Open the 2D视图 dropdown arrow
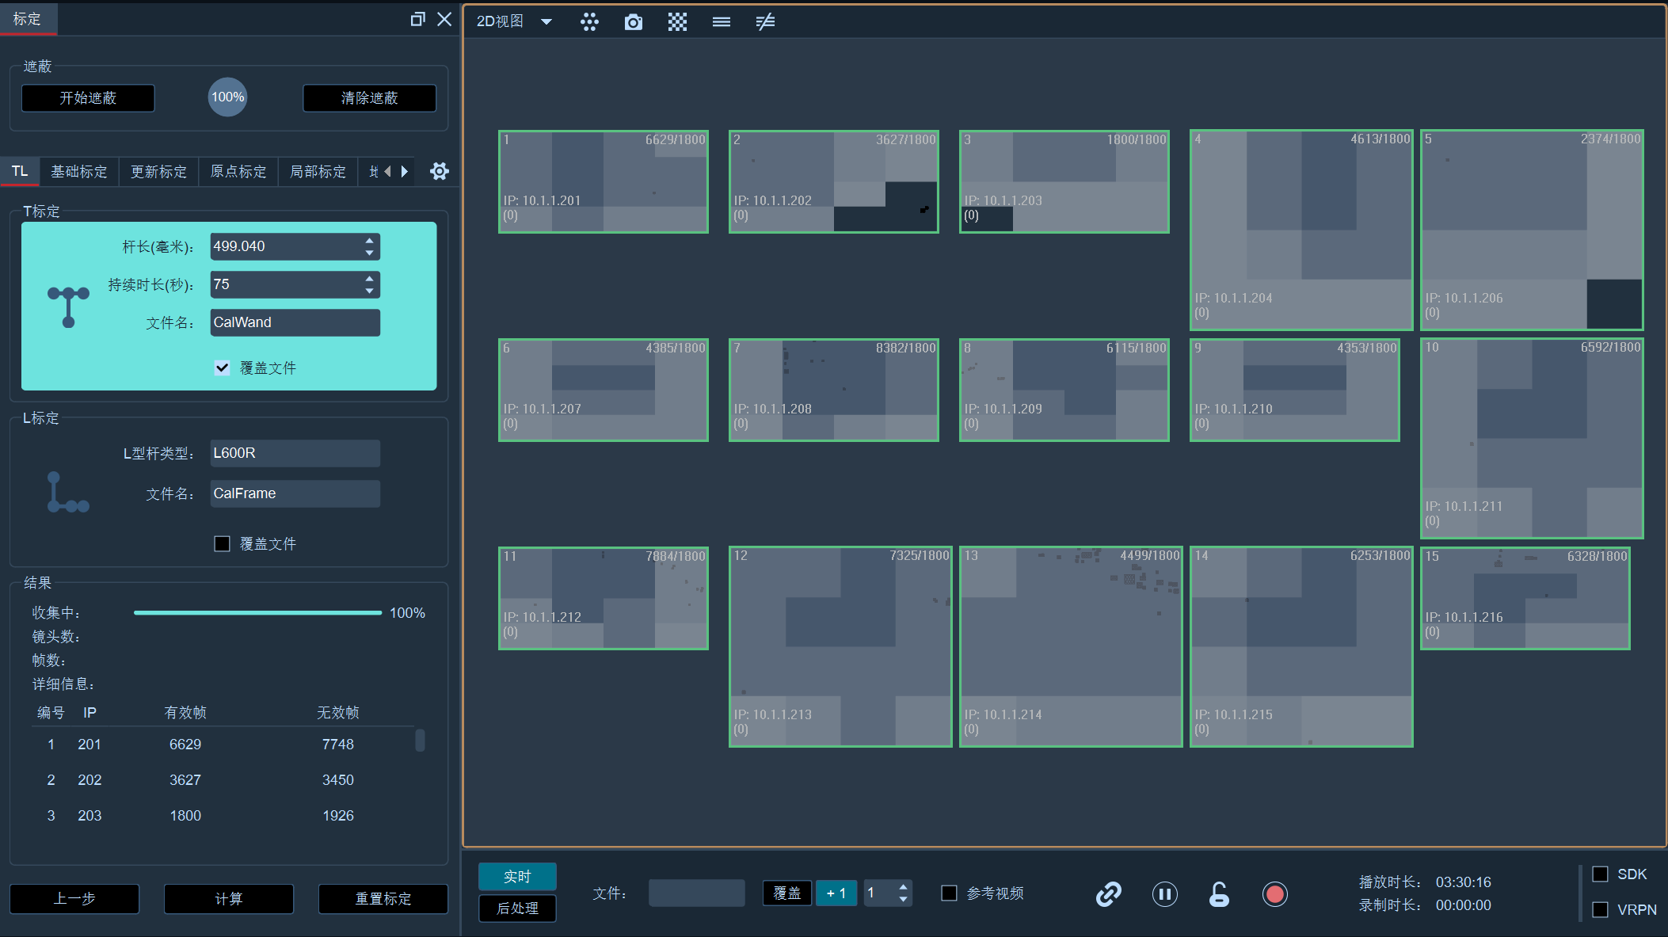The width and height of the screenshot is (1668, 937). (x=546, y=22)
